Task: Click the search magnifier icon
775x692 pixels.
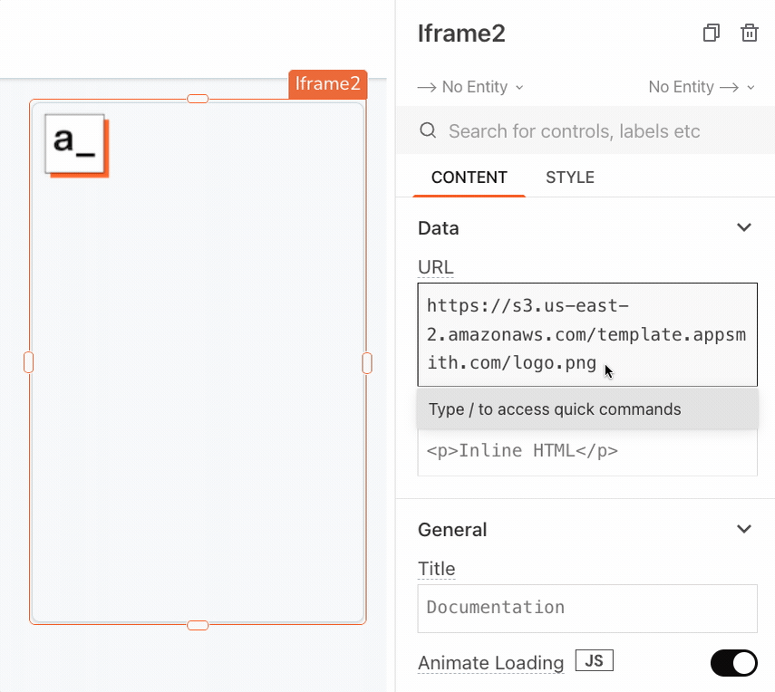Action: pyautogui.click(x=428, y=131)
